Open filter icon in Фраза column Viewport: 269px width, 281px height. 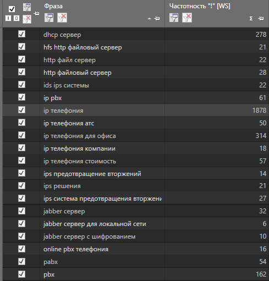pyautogui.click(x=49, y=18)
